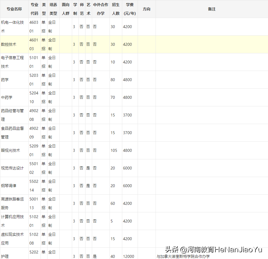The image size is (268, 259).
Task: Click the 方向 column header
Action: pos(147,9)
